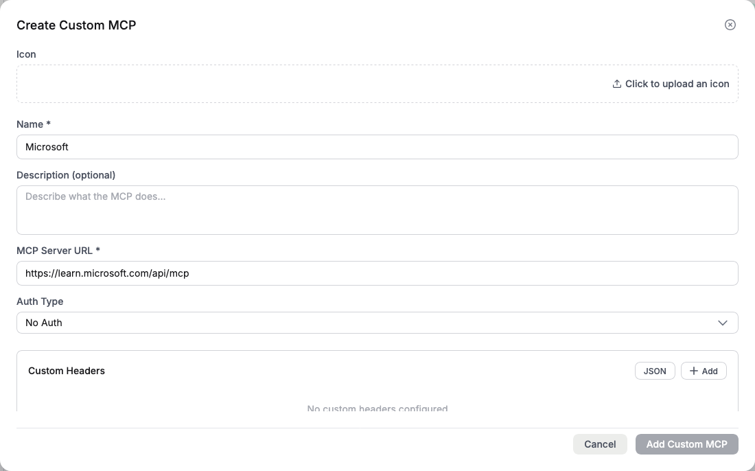Click into the Description text area
The height and width of the screenshot is (471, 755).
[377, 210]
